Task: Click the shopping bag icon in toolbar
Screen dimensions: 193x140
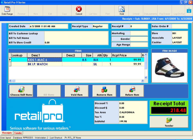Action: click(189, 11)
